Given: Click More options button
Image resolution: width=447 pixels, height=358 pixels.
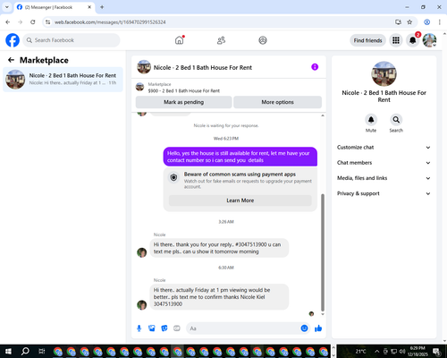Looking at the screenshot, I should 277,102.
